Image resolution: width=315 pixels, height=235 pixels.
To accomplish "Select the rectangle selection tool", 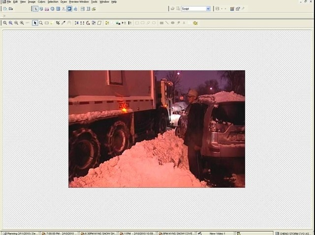I will point(46,23).
